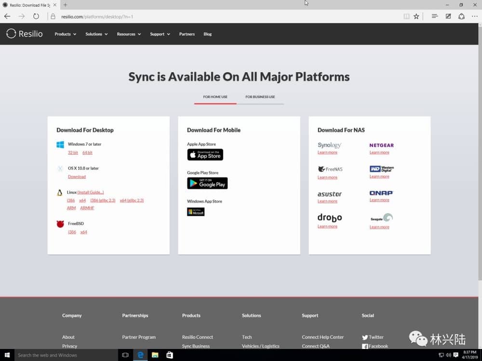Click the Make a Web Note icon

tap(448, 16)
